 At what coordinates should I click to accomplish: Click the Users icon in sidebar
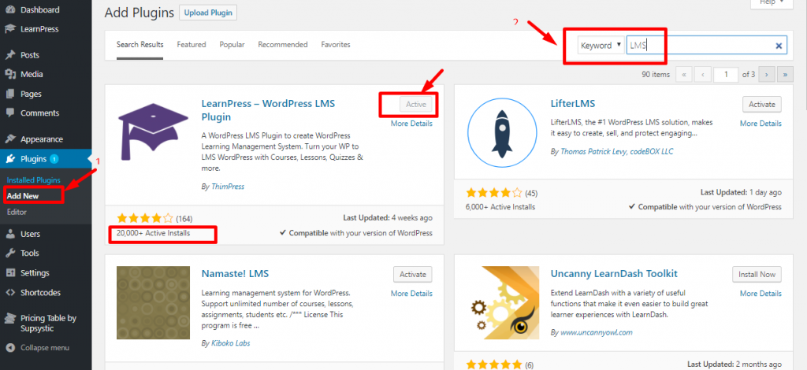[9, 234]
